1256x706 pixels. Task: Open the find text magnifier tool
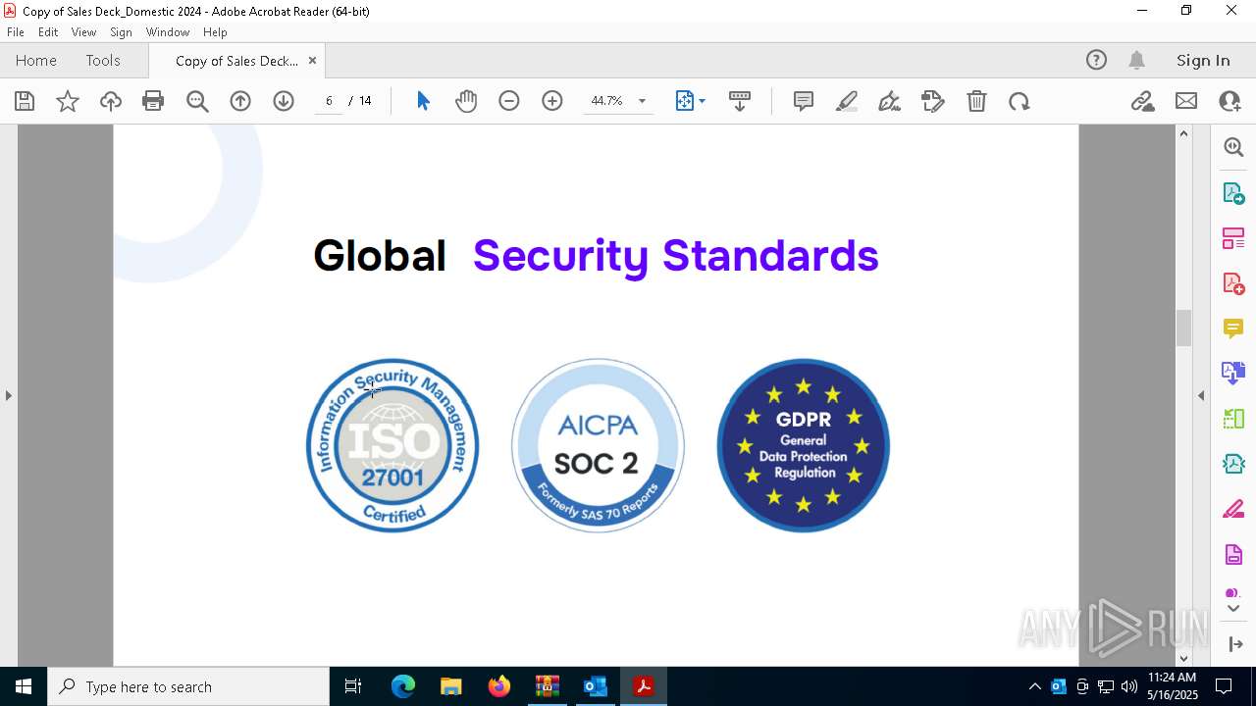197,101
